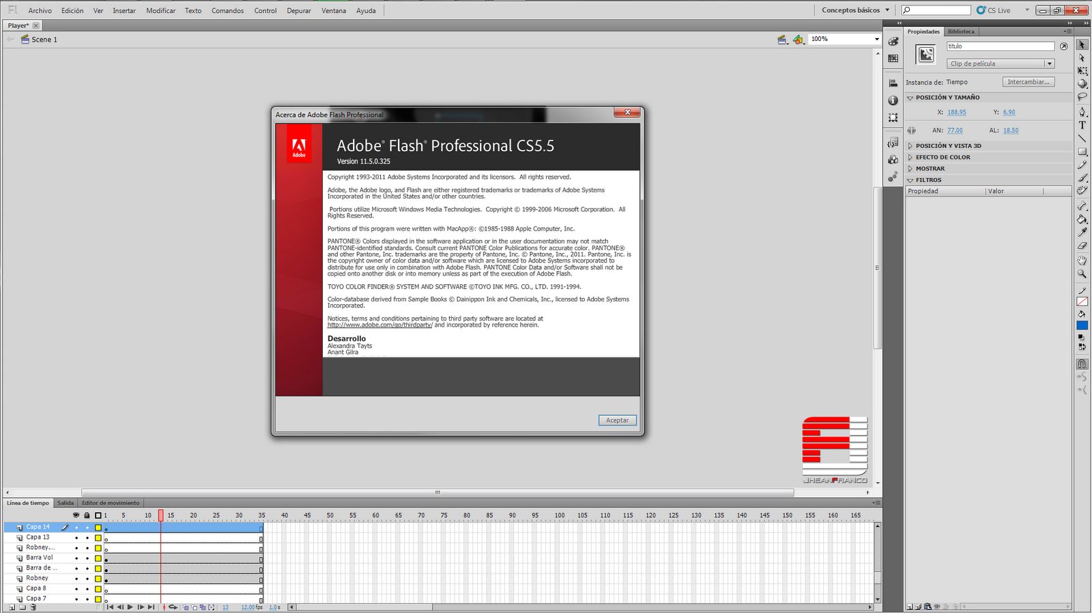Viewport: 1092px width, 613px height.
Task: Expand the MOSTRAR section
Action: [910, 168]
